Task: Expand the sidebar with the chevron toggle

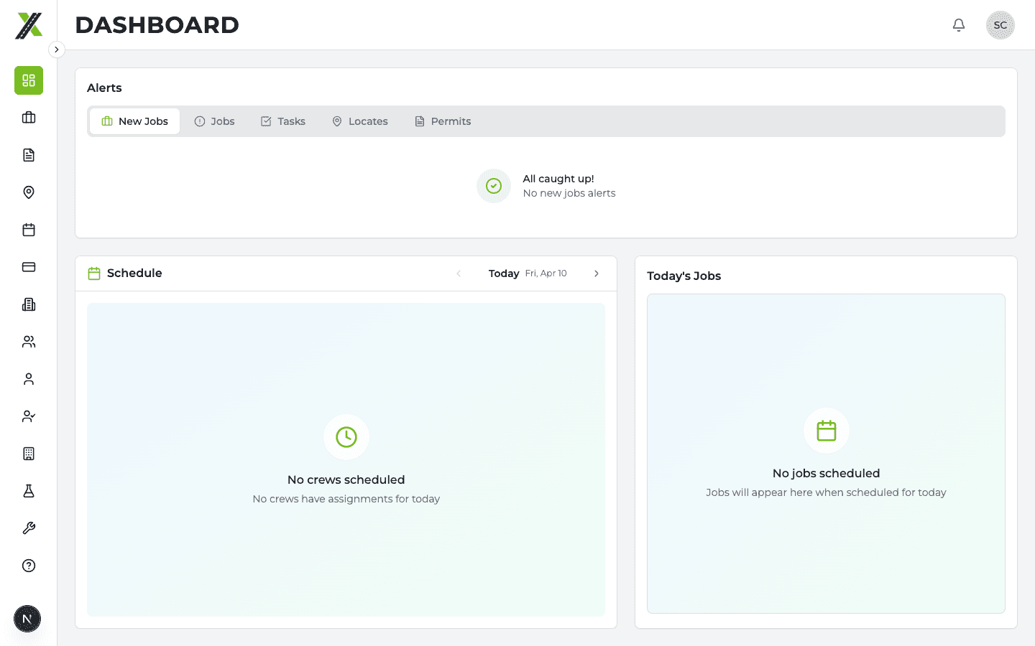Action: tap(57, 50)
